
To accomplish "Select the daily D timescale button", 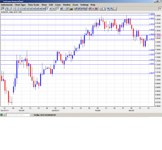I will point(47,9).
